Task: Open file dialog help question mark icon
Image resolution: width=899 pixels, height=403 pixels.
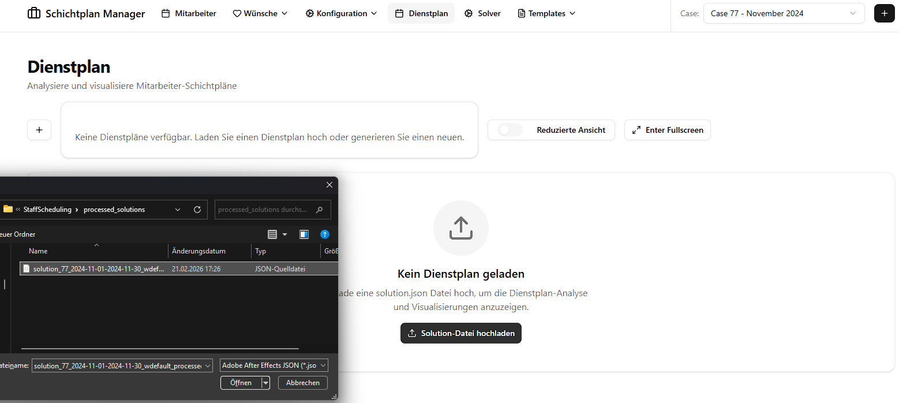Action: click(x=325, y=234)
